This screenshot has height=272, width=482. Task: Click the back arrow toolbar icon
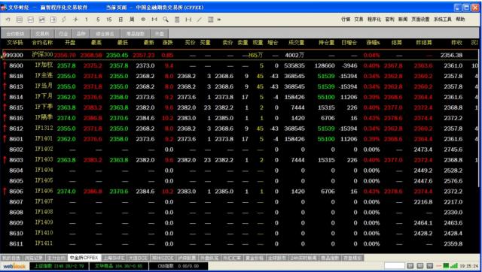coord(8,20)
